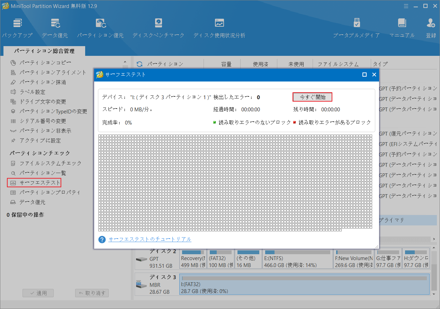Image resolution: width=440 pixels, height=309 pixels.
Task: Click GPT (復元パーティション) type cell
Action: click(x=408, y=134)
